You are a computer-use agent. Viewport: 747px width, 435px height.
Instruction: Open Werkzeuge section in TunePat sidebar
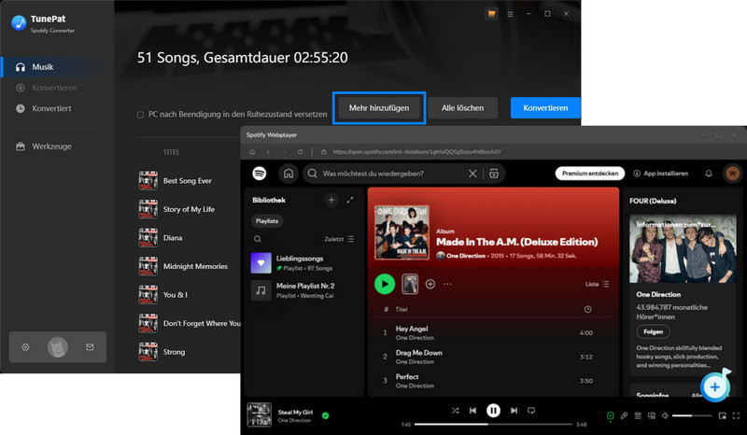(57, 147)
